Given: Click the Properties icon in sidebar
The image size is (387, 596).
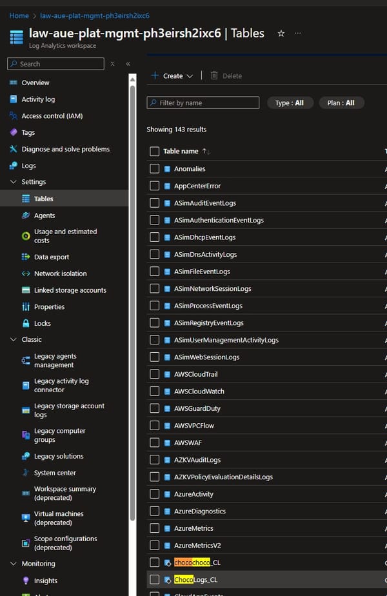Looking at the screenshot, I should [x=26, y=307].
